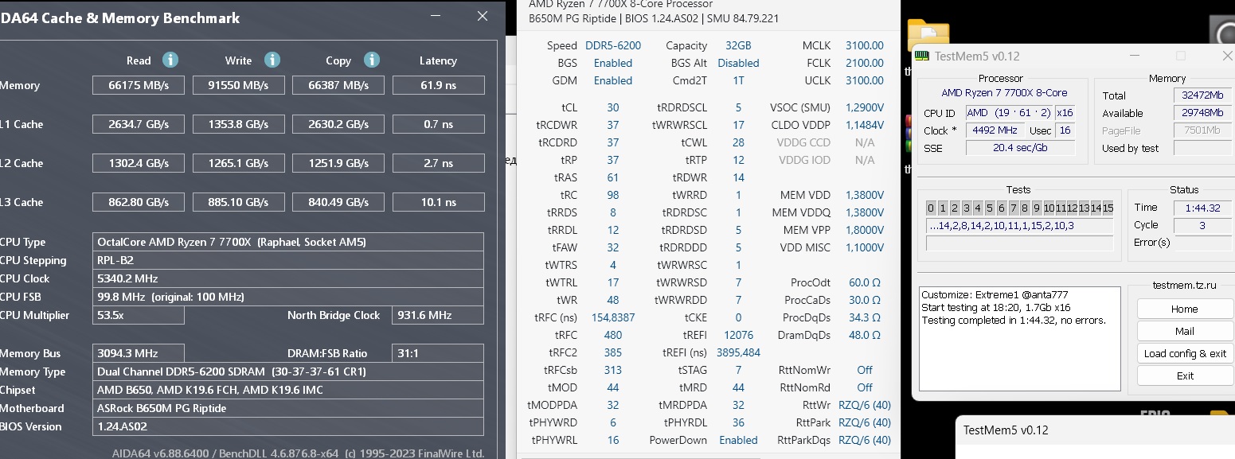Viewport: 1235px width, 459px height.
Task: Click the L2 Cache Write value 1265.1 GB/s
Action: [x=238, y=163]
